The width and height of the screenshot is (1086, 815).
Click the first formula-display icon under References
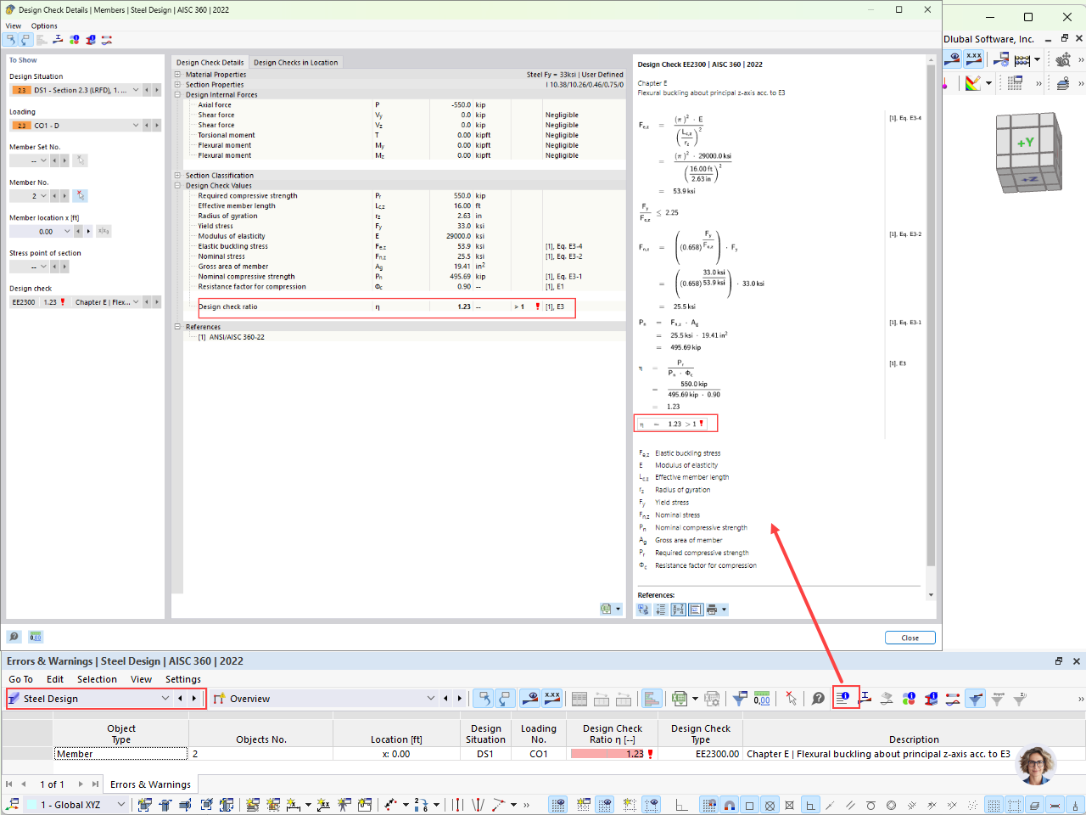pyautogui.click(x=643, y=610)
